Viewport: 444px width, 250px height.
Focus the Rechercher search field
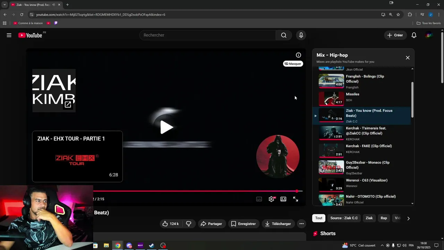tap(207, 35)
